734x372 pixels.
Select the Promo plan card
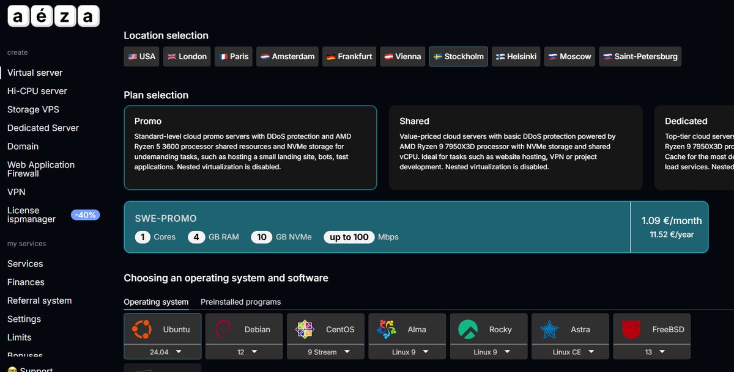pyautogui.click(x=251, y=148)
